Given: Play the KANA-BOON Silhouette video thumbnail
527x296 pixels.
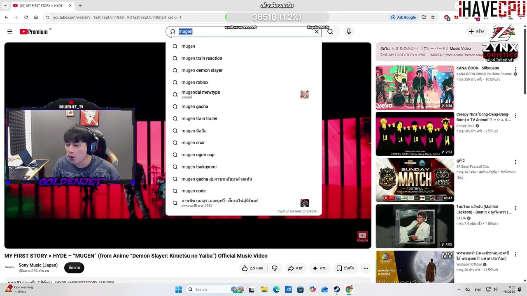Looking at the screenshot, I should point(415,87).
